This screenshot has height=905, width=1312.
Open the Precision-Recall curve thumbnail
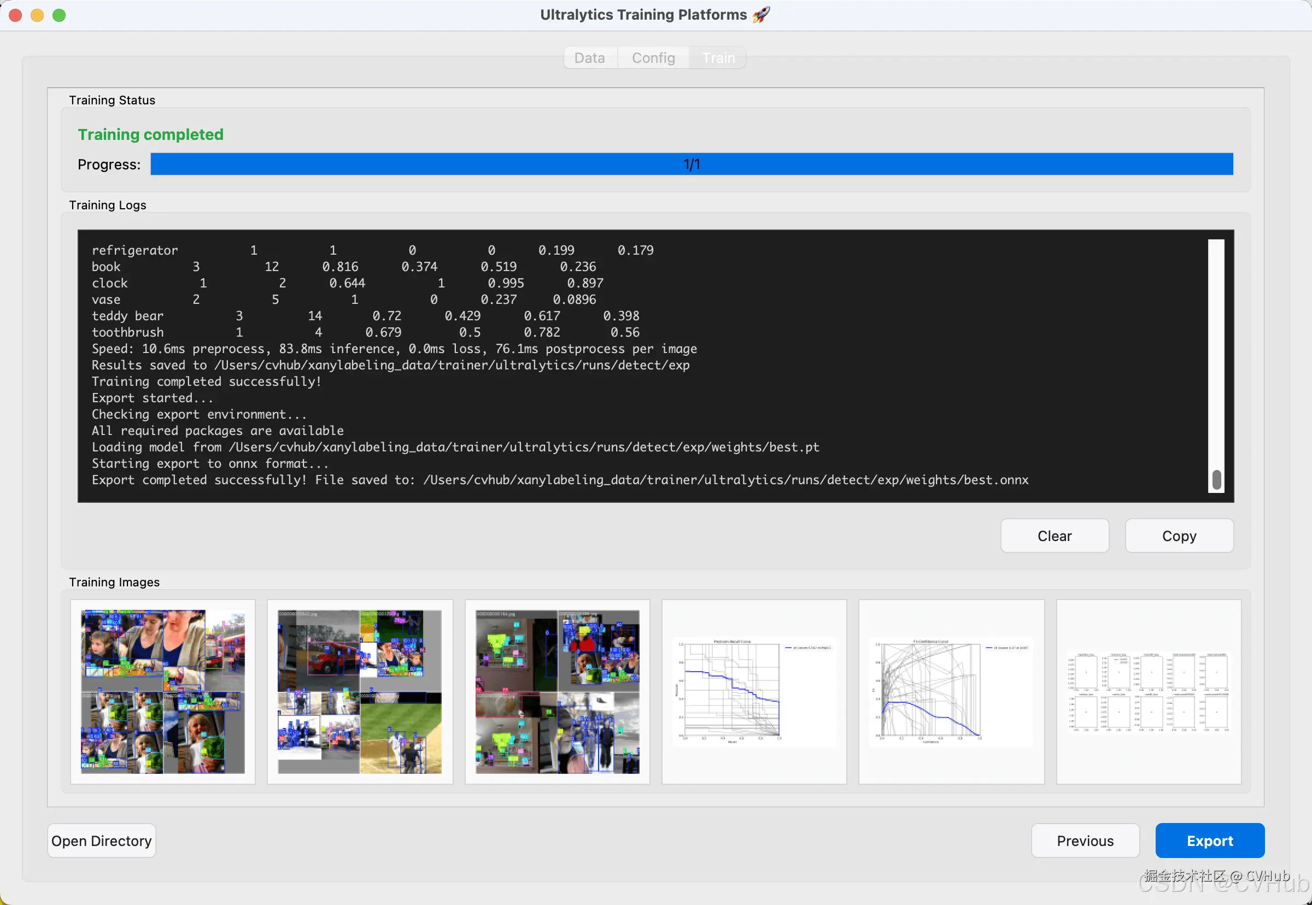tap(754, 692)
